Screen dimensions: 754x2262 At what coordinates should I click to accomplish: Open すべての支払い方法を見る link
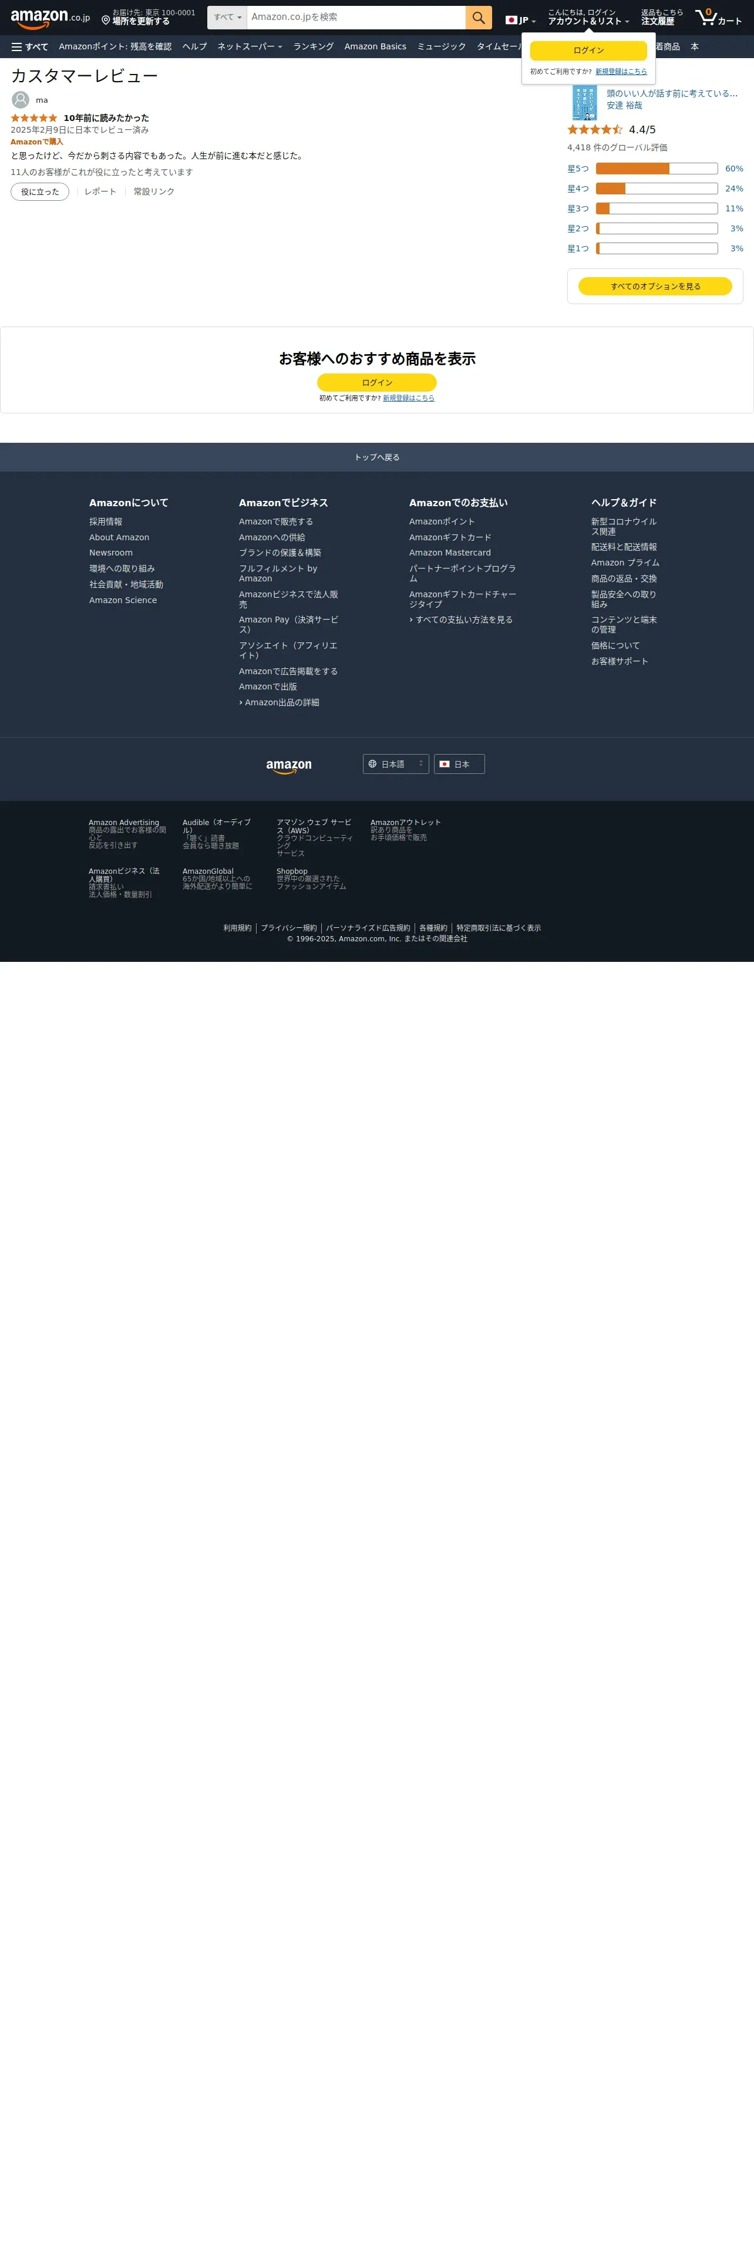(463, 620)
